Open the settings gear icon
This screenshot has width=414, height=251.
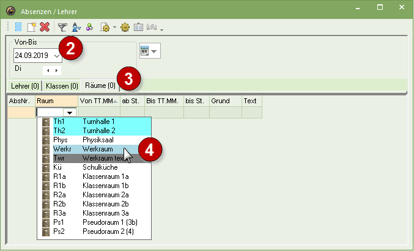pos(125,27)
